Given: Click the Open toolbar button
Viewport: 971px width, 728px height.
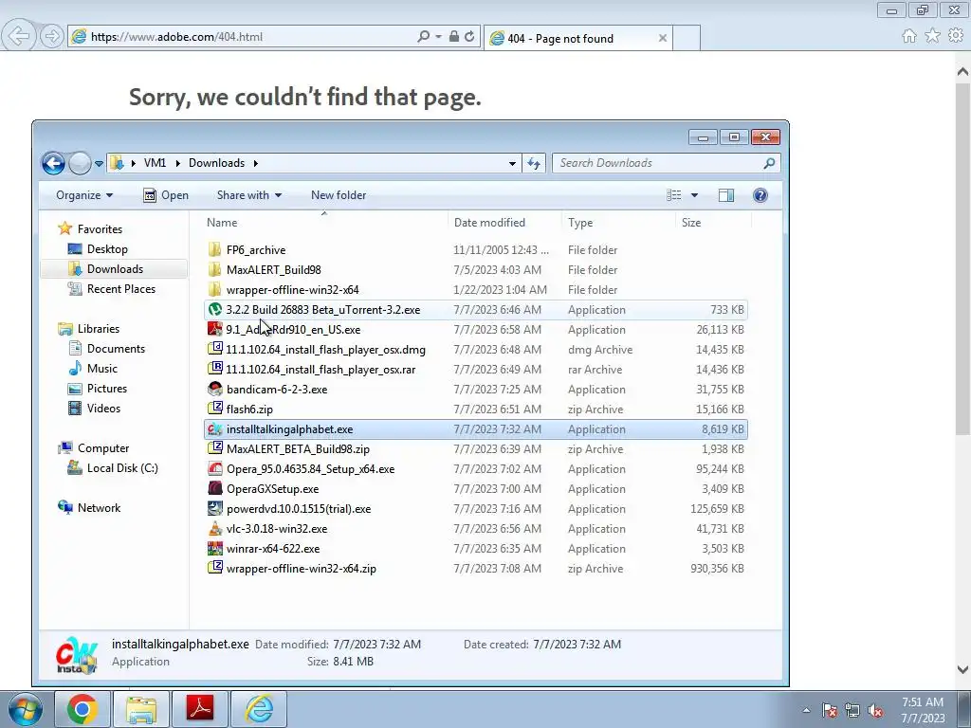Looking at the screenshot, I should (x=166, y=195).
